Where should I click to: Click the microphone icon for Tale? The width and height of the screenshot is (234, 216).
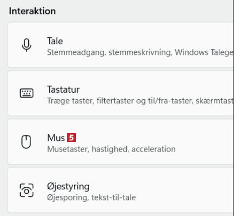pos(27,45)
